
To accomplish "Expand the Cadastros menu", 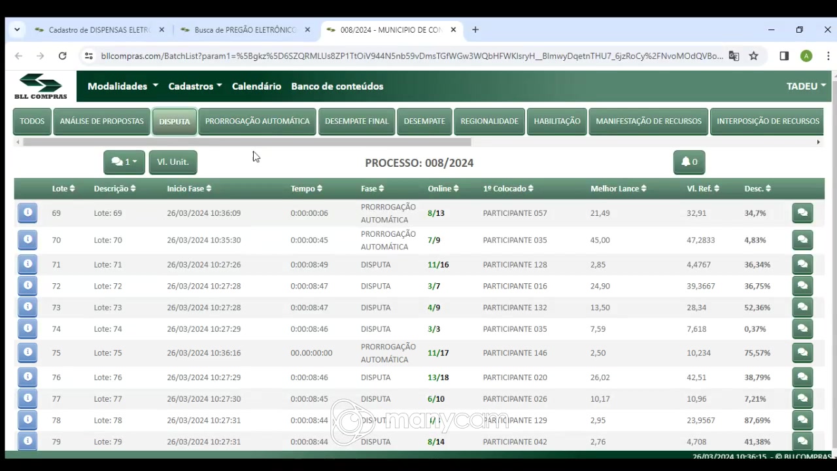I will click(x=195, y=86).
